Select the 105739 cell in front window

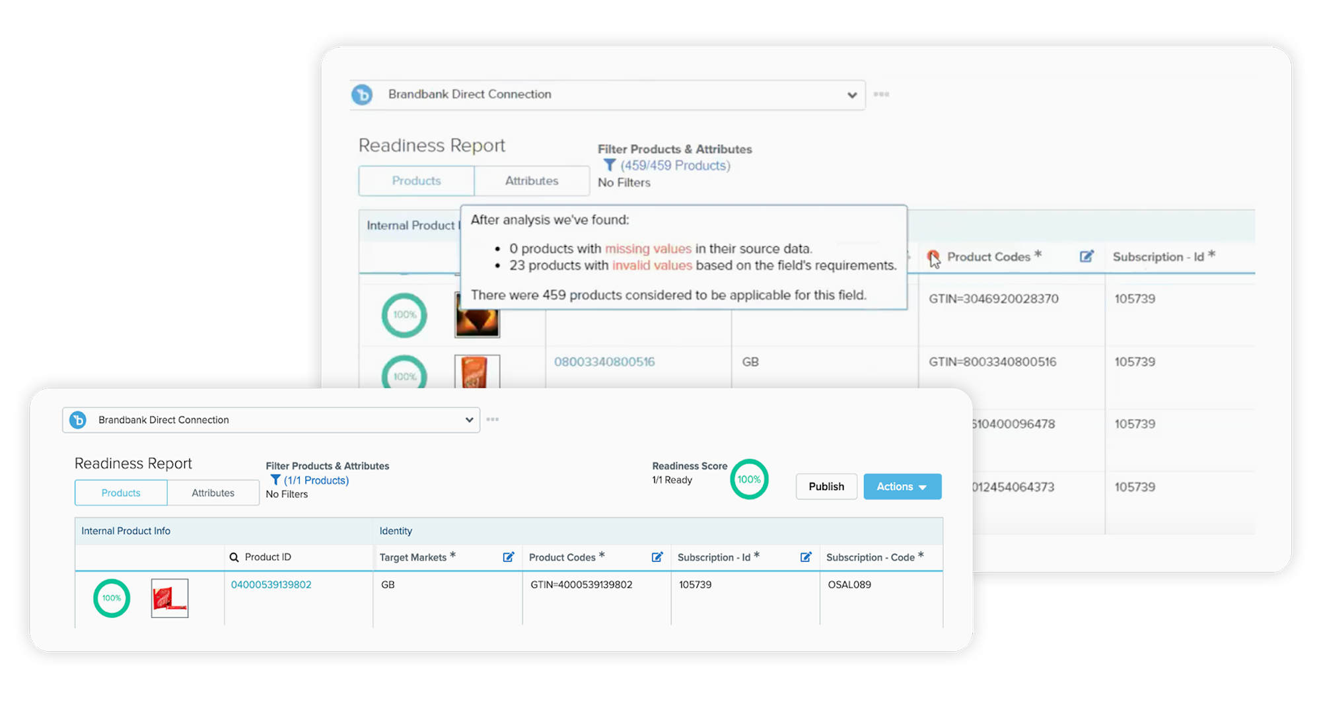point(696,584)
